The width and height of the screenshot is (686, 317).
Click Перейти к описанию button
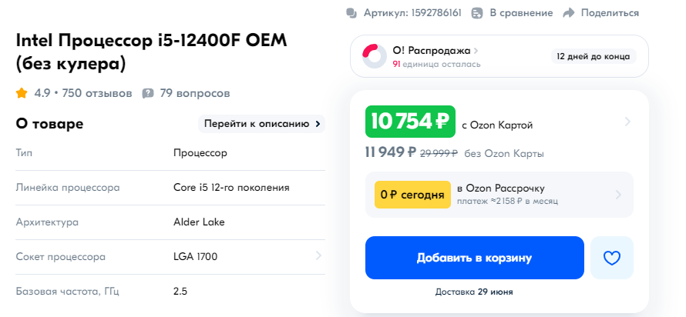pyautogui.click(x=261, y=124)
